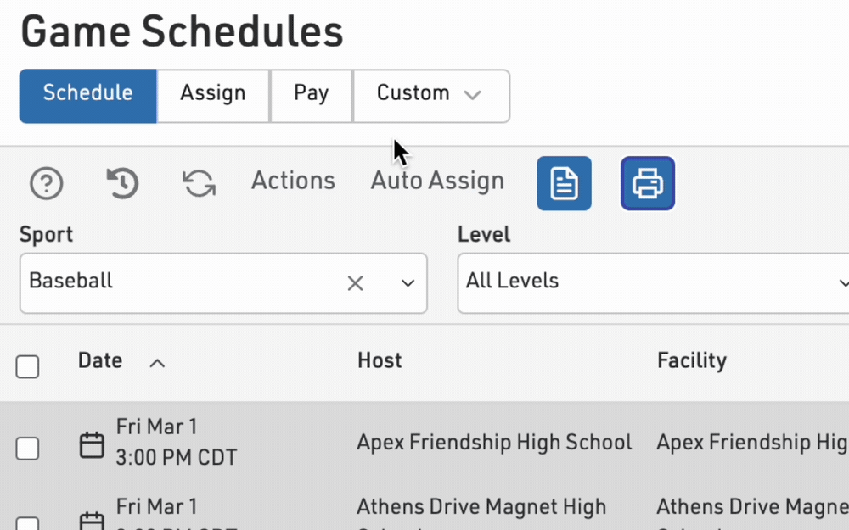Switch to the Assign tab

pos(212,95)
